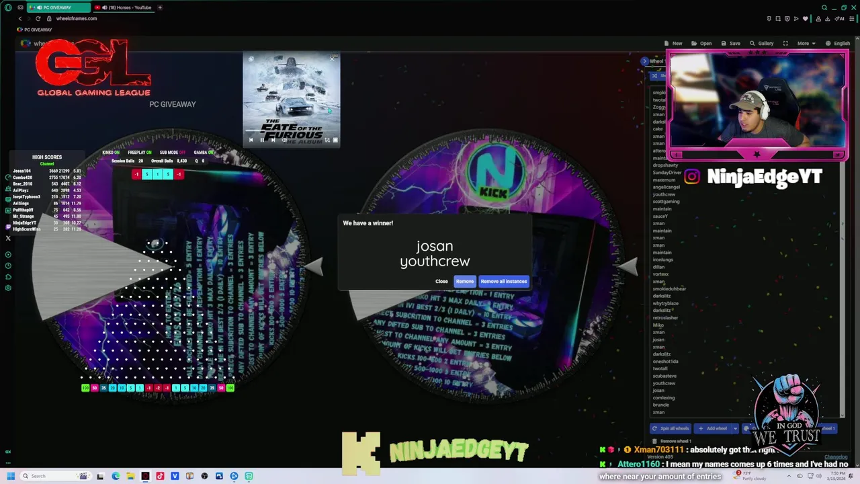
Task: Select the whytryblaze entry in the list
Action: pyautogui.click(x=665, y=303)
